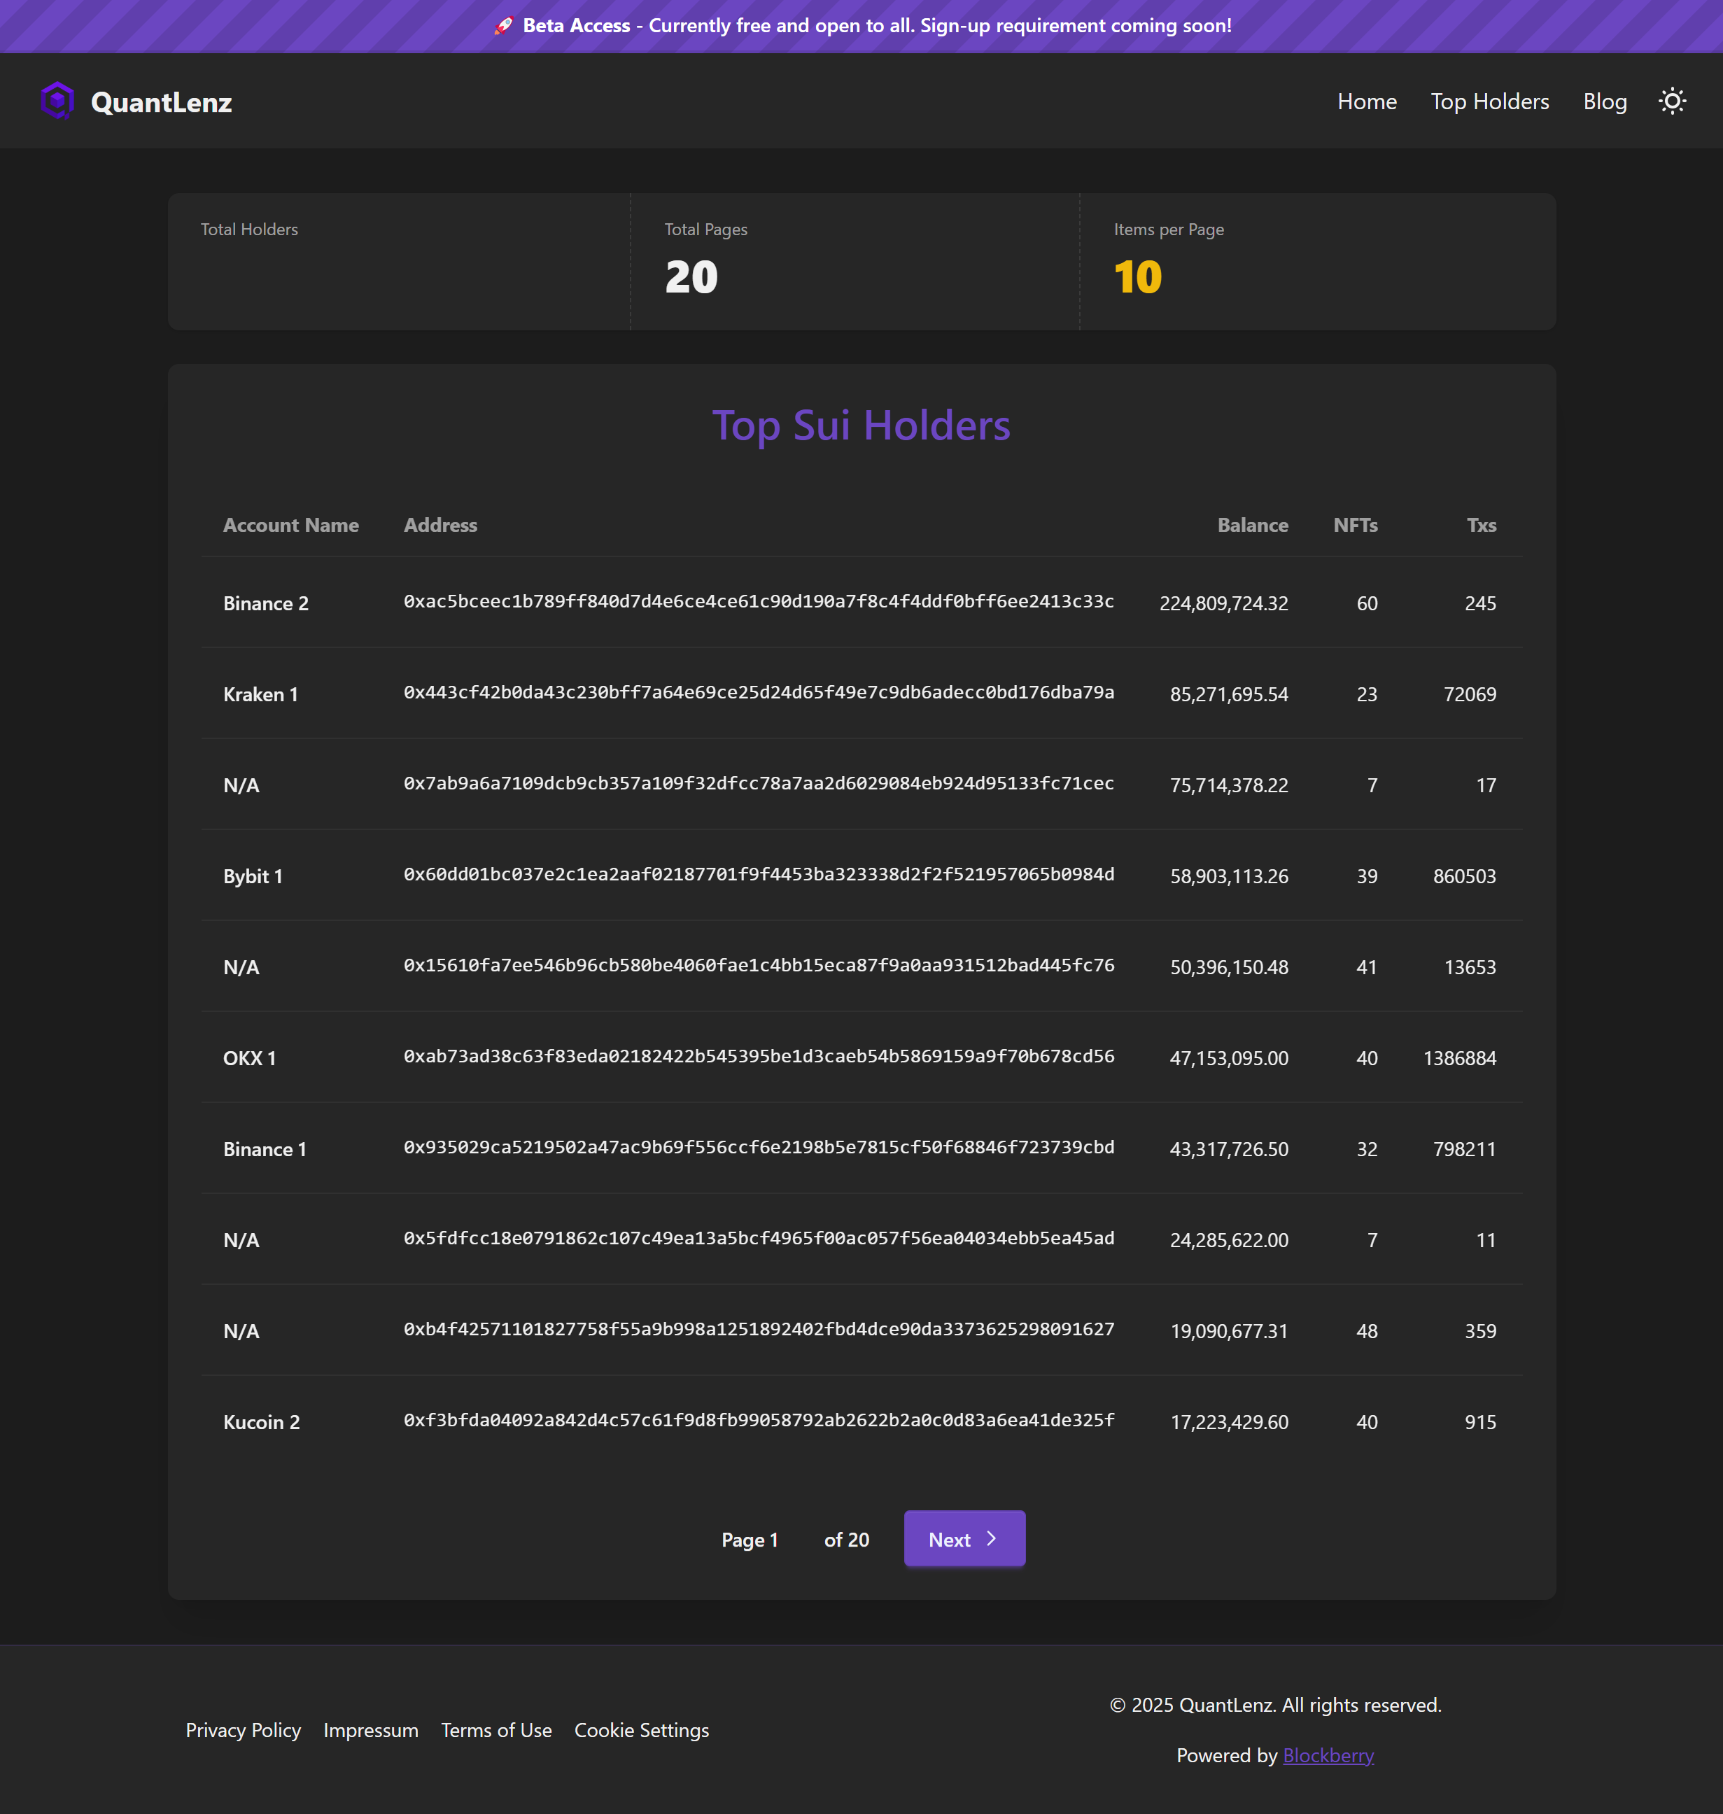1723x1814 pixels.
Task: Click the address starting with 0x443cf42b
Action: click(759, 693)
